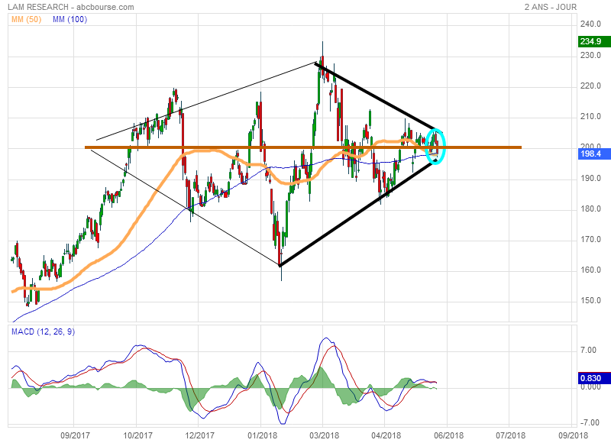
Task: Click the 7.00 MACD axis label
Action: (588, 351)
